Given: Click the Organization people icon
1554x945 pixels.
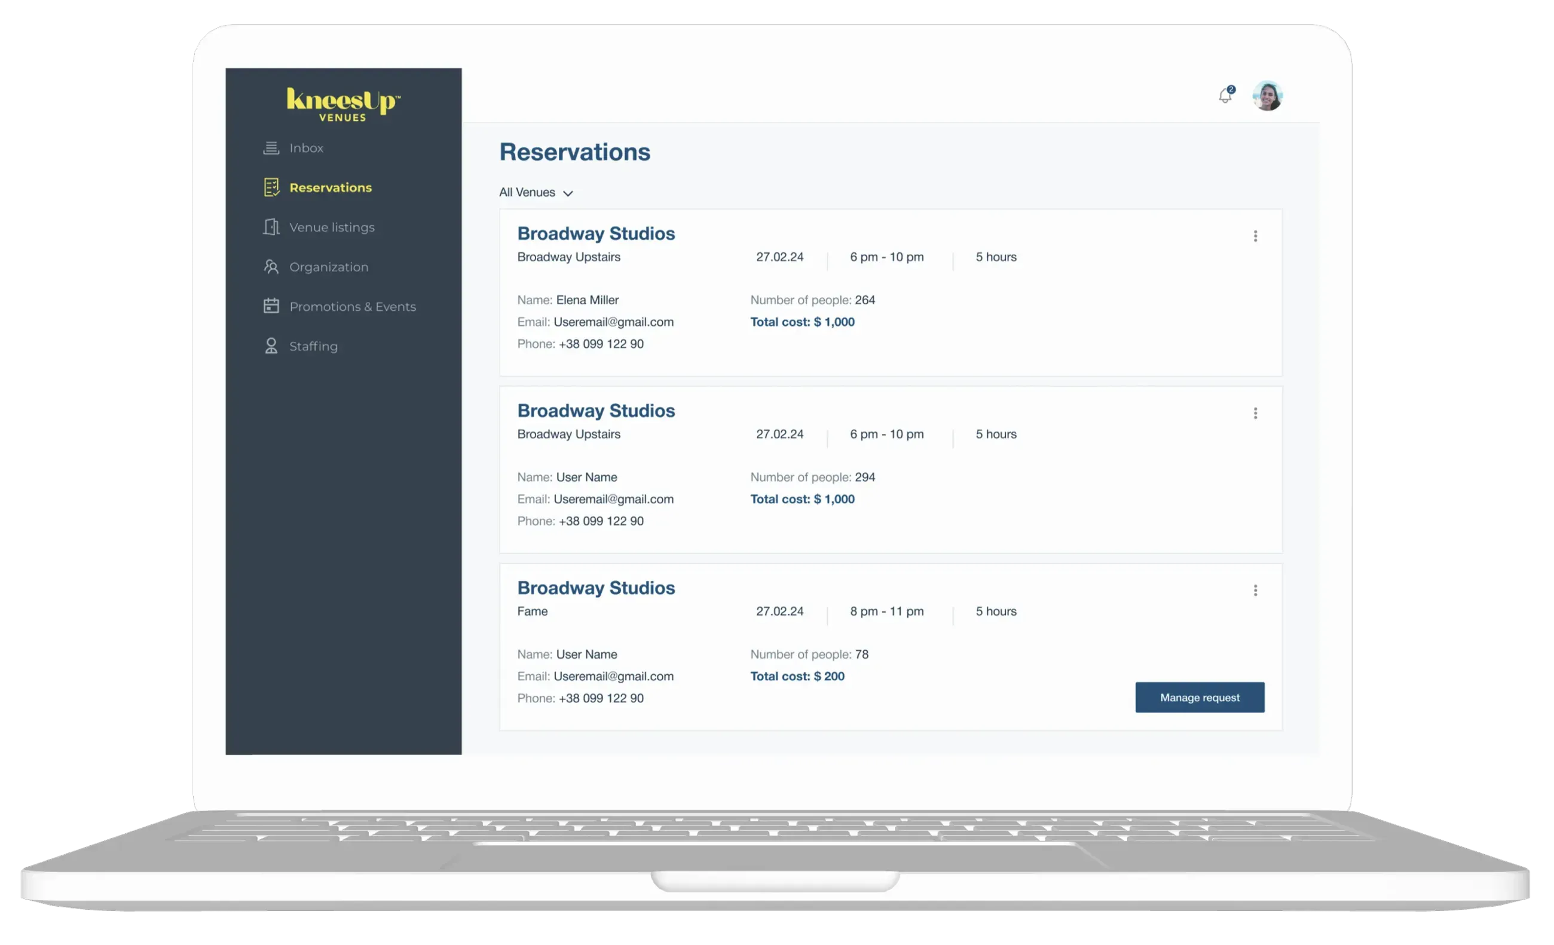Looking at the screenshot, I should click(271, 267).
